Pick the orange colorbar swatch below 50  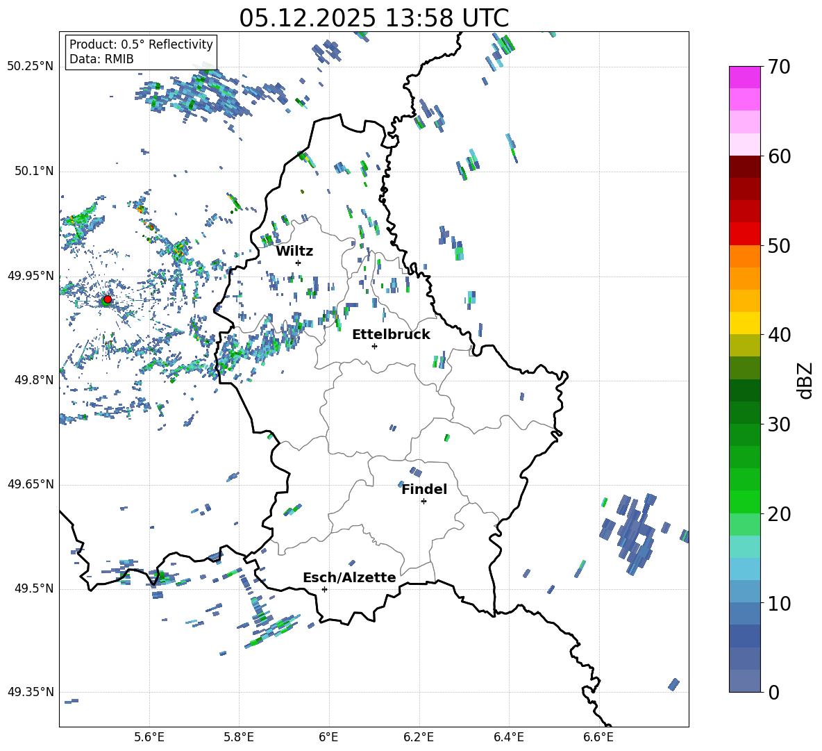click(x=744, y=256)
